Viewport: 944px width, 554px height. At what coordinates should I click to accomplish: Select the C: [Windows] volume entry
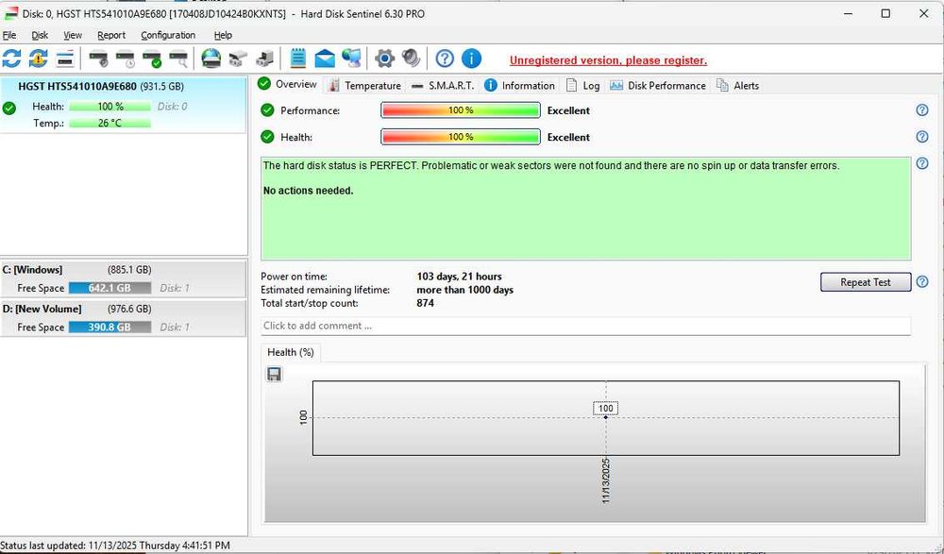[x=123, y=278]
